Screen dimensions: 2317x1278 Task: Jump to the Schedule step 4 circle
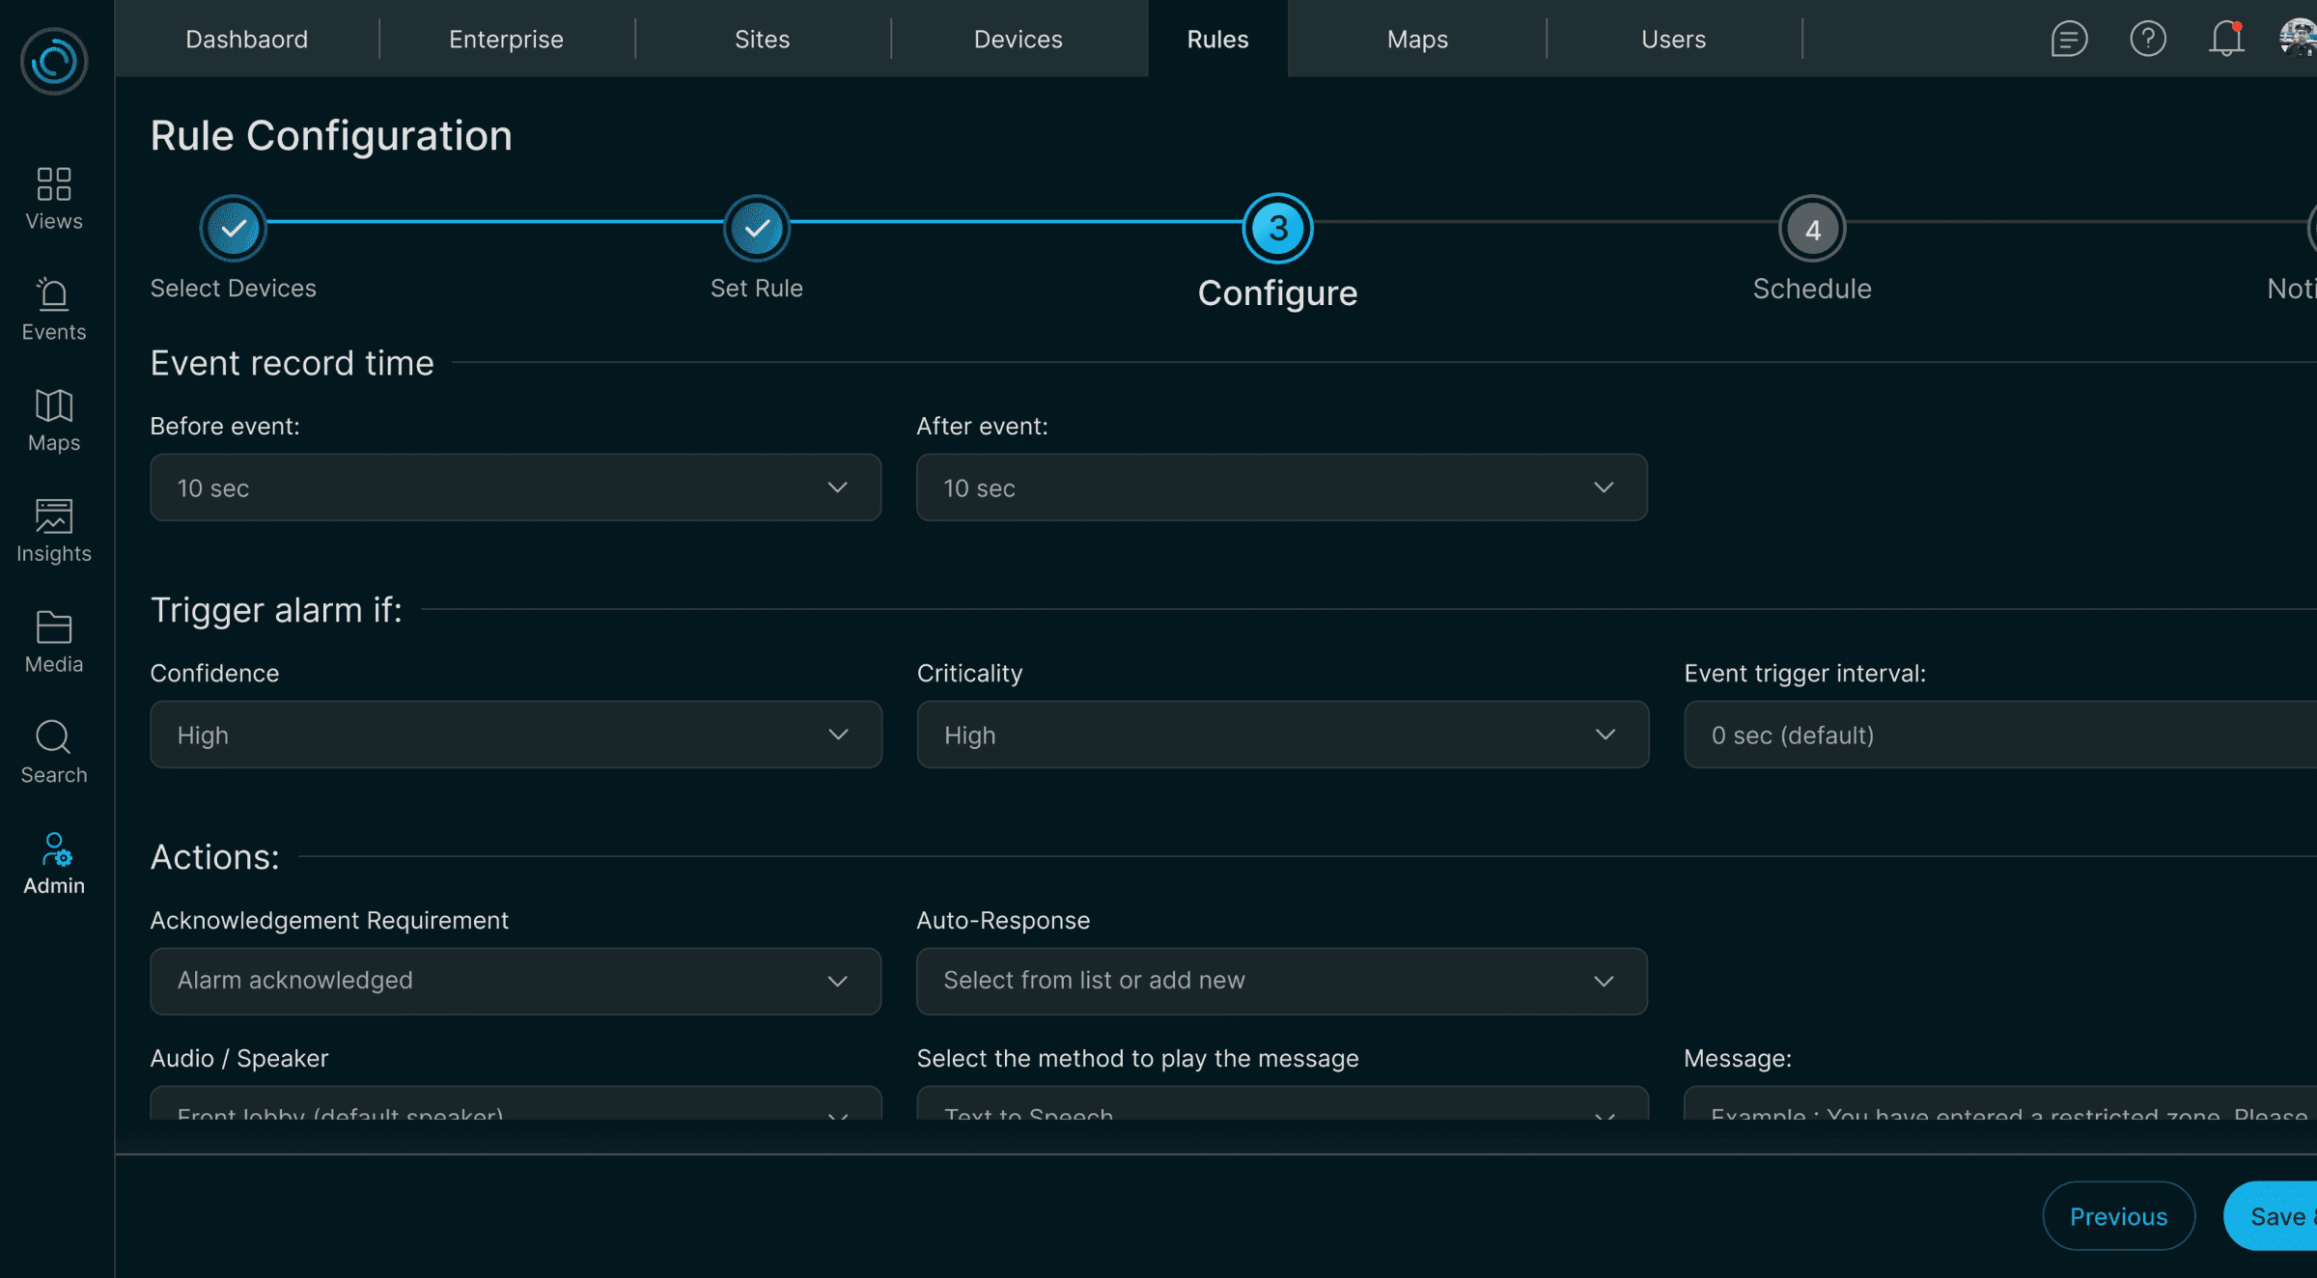pos(1812,229)
